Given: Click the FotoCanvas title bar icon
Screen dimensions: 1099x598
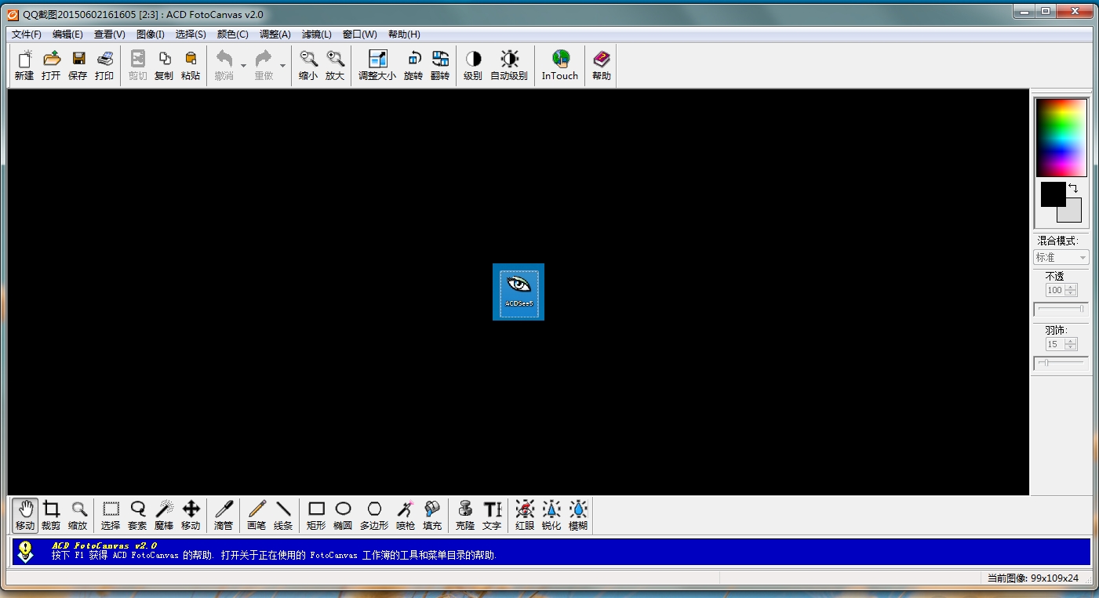Looking at the screenshot, I should click(x=13, y=13).
